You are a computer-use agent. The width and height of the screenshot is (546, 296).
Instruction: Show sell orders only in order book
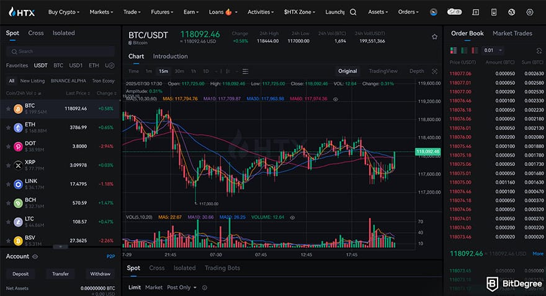(x=474, y=50)
